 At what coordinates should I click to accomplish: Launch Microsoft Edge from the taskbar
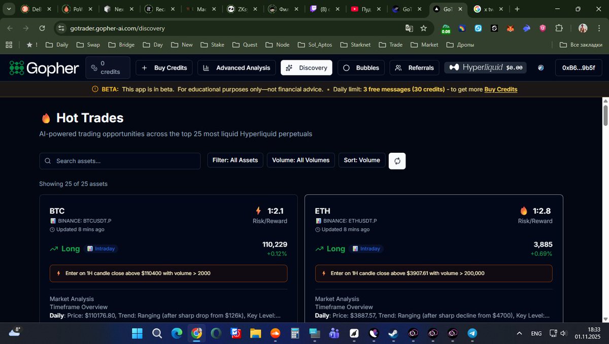pos(177,333)
